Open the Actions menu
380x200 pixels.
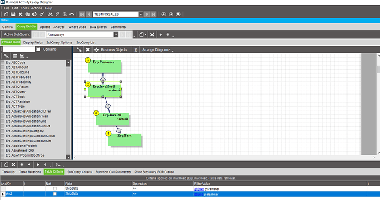(x=36, y=8)
